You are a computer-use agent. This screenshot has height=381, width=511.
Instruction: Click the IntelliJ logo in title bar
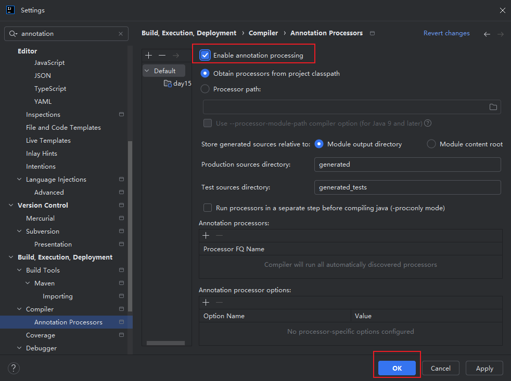coord(10,10)
